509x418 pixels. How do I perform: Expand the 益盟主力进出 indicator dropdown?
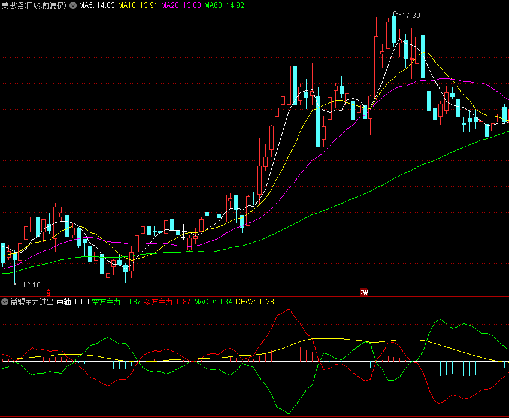[5, 302]
